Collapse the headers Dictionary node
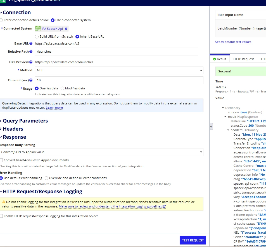The image size is (266, 247). tap(228, 130)
